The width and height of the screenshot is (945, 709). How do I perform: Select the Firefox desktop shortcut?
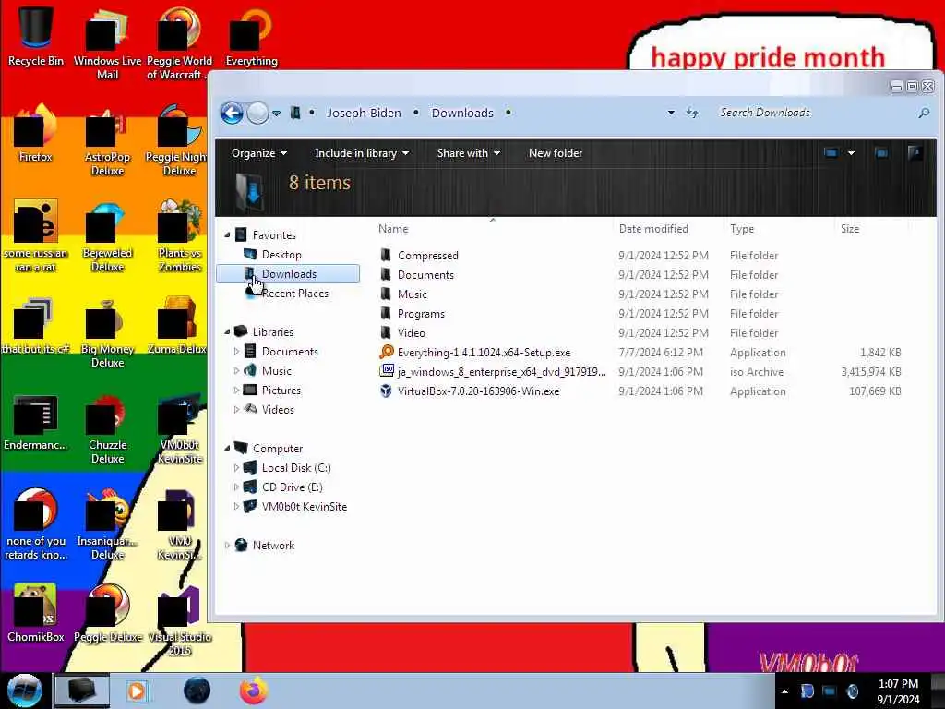(36, 134)
